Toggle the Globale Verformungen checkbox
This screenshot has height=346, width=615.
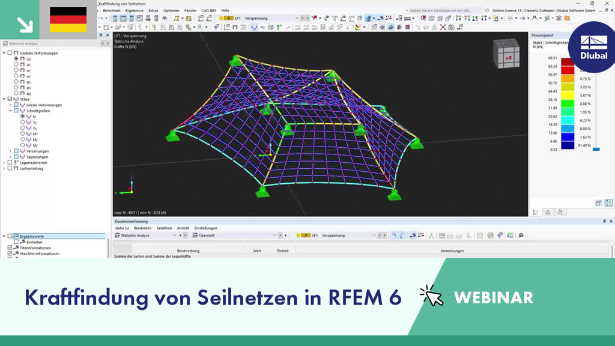10,53
